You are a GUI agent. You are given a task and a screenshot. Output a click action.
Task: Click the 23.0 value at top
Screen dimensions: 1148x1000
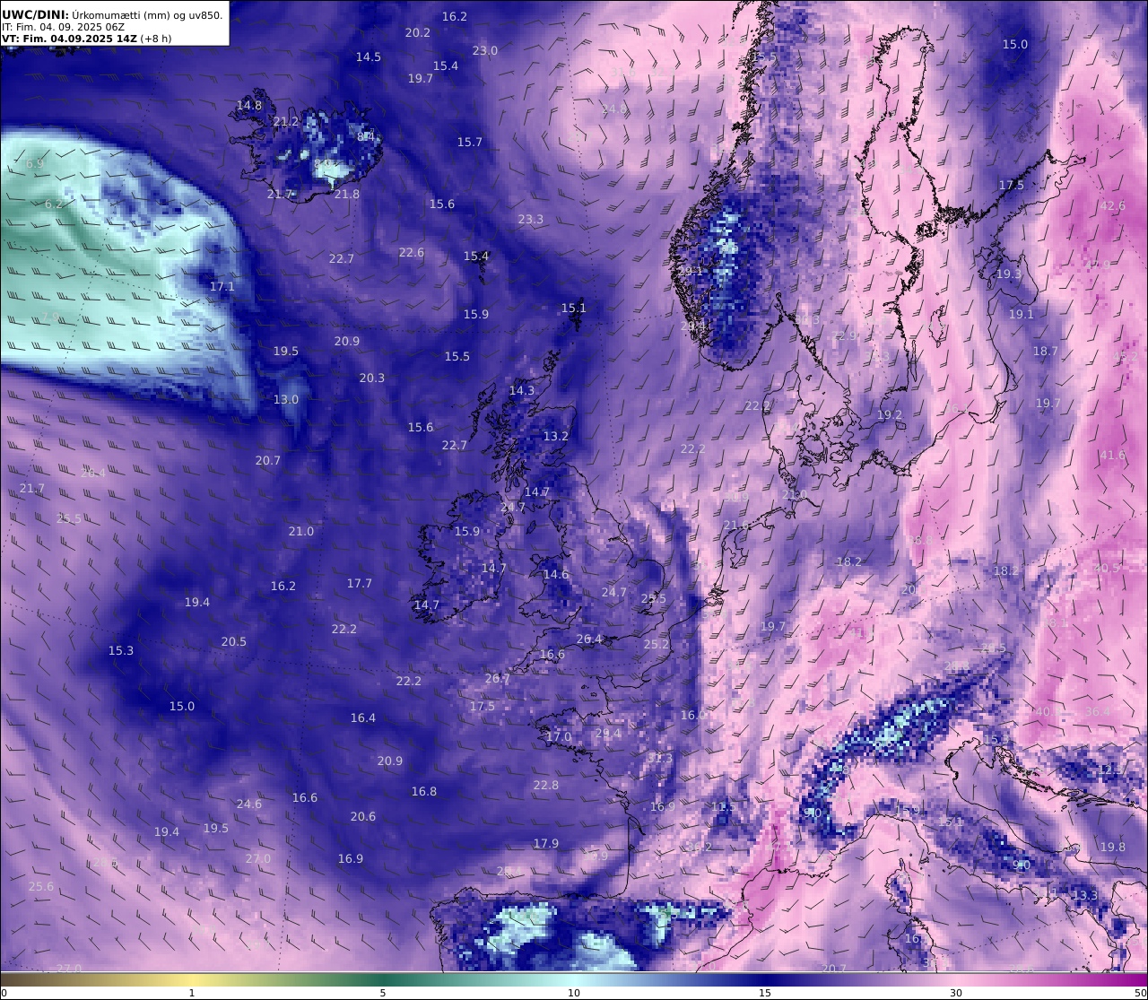point(485,50)
